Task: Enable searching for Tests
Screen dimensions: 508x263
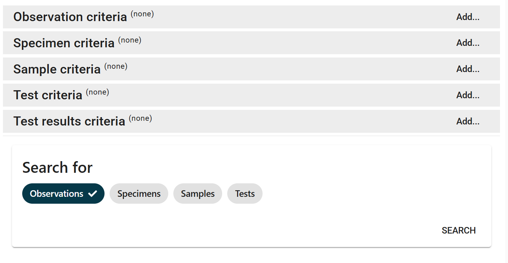Action: click(244, 194)
